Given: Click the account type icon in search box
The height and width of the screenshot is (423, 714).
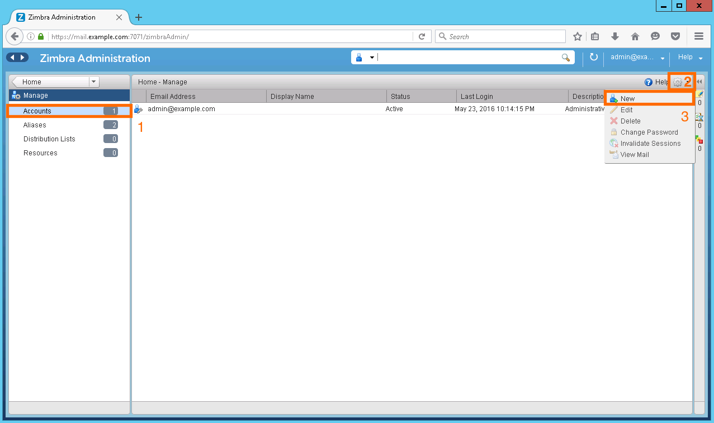Looking at the screenshot, I should tap(359, 58).
